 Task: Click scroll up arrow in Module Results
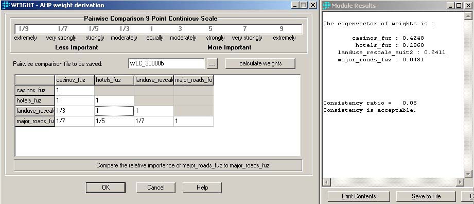(468, 16)
